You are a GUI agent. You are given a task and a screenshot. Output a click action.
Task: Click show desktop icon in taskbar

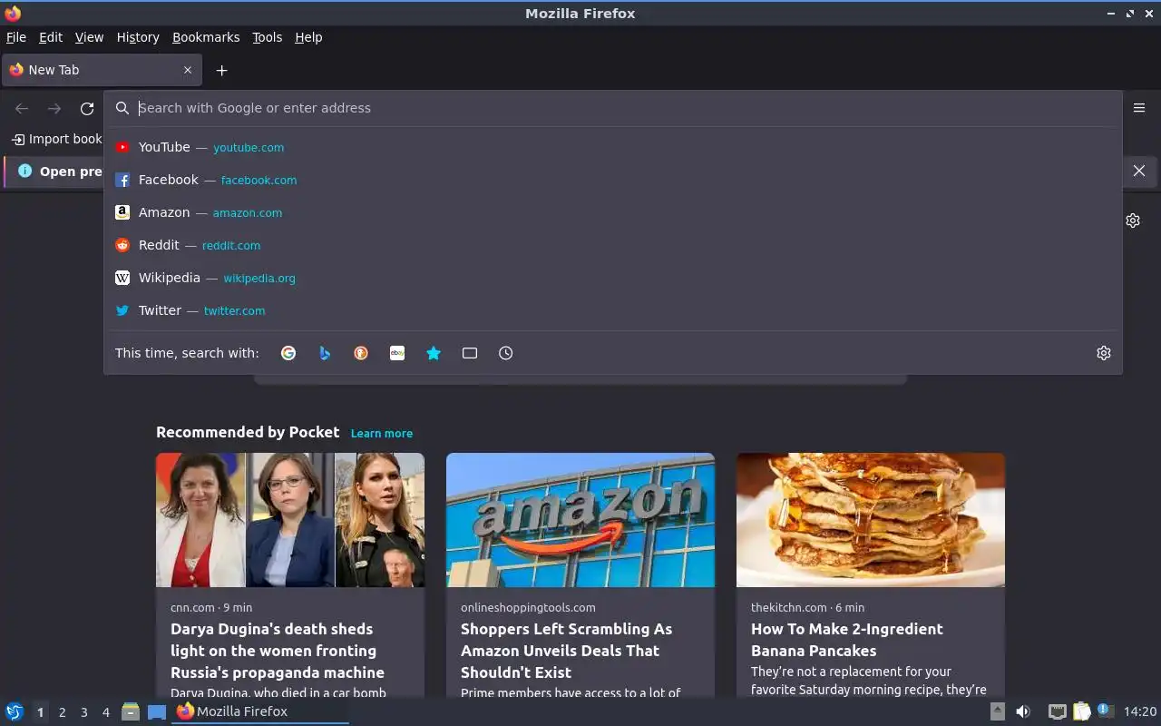click(x=157, y=711)
